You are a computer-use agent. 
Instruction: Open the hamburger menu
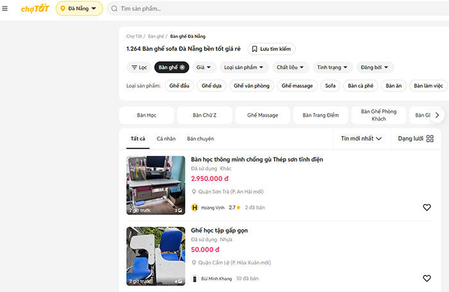pos(5,8)
